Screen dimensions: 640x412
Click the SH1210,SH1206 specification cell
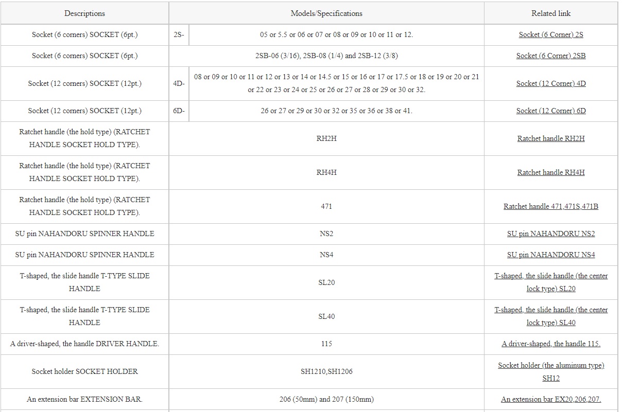coord(326,371)
